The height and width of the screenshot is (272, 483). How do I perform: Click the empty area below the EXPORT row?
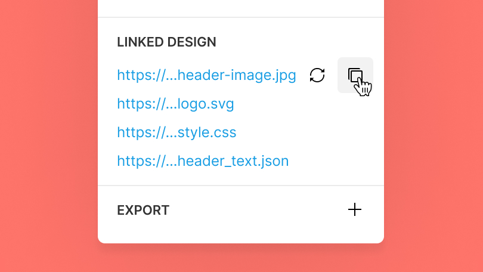point(241,231)
